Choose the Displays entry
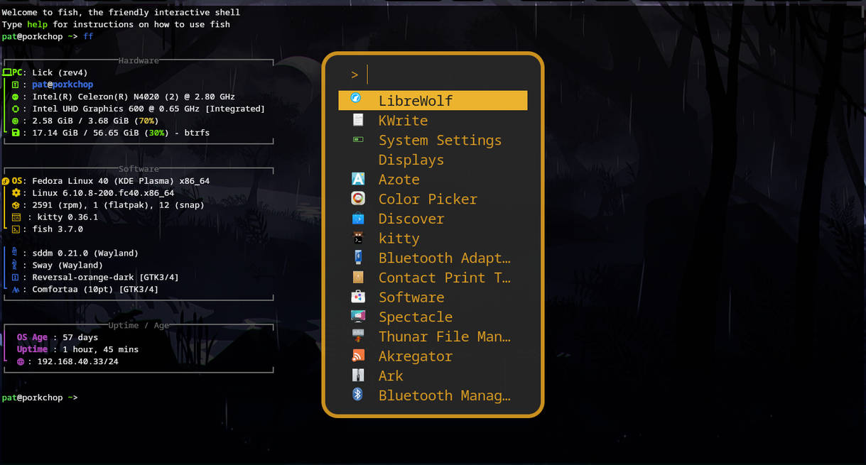 pos(433,160)
